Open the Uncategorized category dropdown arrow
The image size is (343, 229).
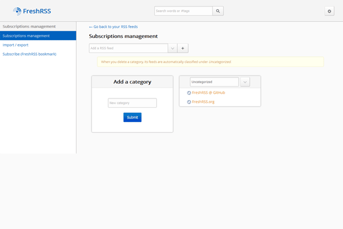[x=245, y=82]
